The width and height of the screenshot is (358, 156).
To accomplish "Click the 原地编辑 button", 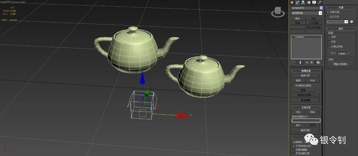I will 305,100.
